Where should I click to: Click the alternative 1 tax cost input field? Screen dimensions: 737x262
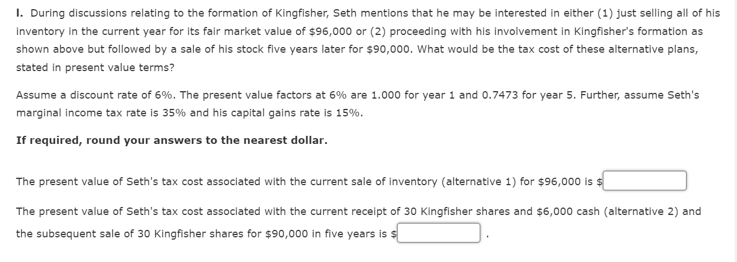point(645,181)
